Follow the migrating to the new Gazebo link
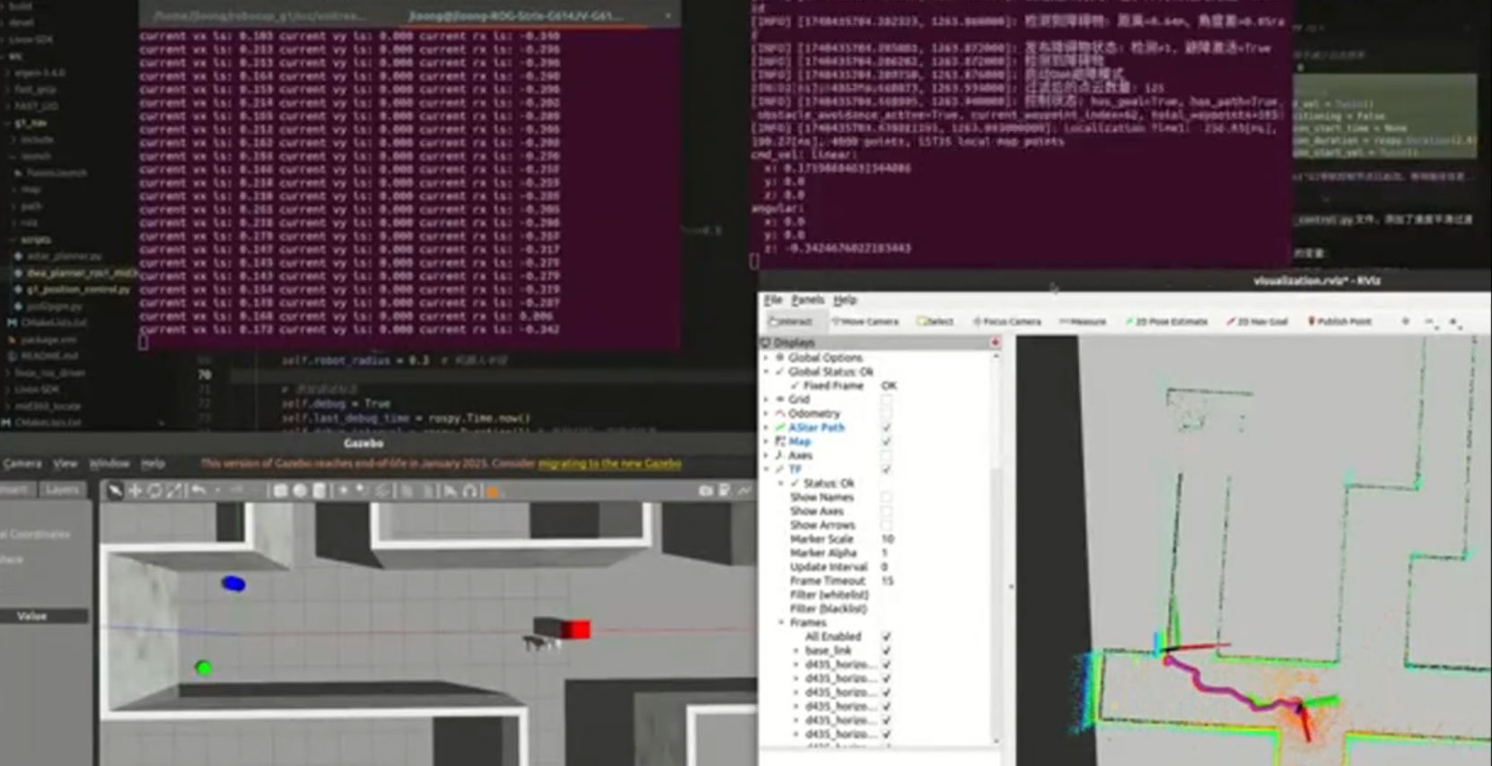 610,463
